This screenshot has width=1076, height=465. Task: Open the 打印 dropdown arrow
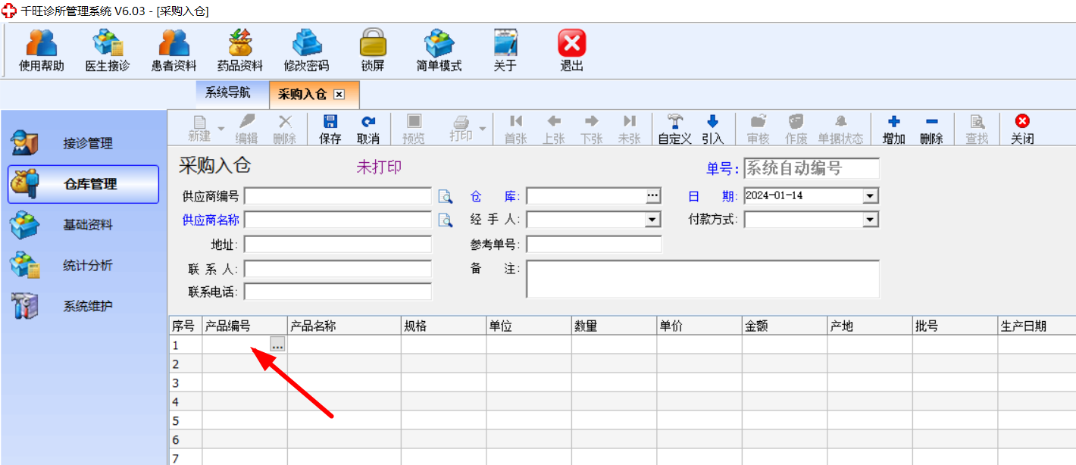pyautogui.click(x=483, y=129)
